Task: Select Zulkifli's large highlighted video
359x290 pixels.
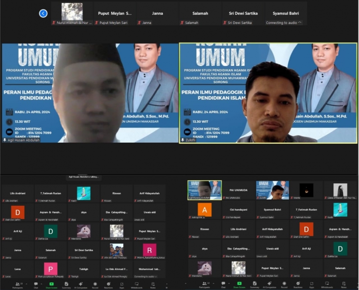Action: coord(268,93)
